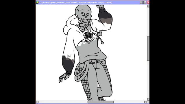Click the paint app icon in title bar
This screenshot has width=185, height=104.
point(37,2)
